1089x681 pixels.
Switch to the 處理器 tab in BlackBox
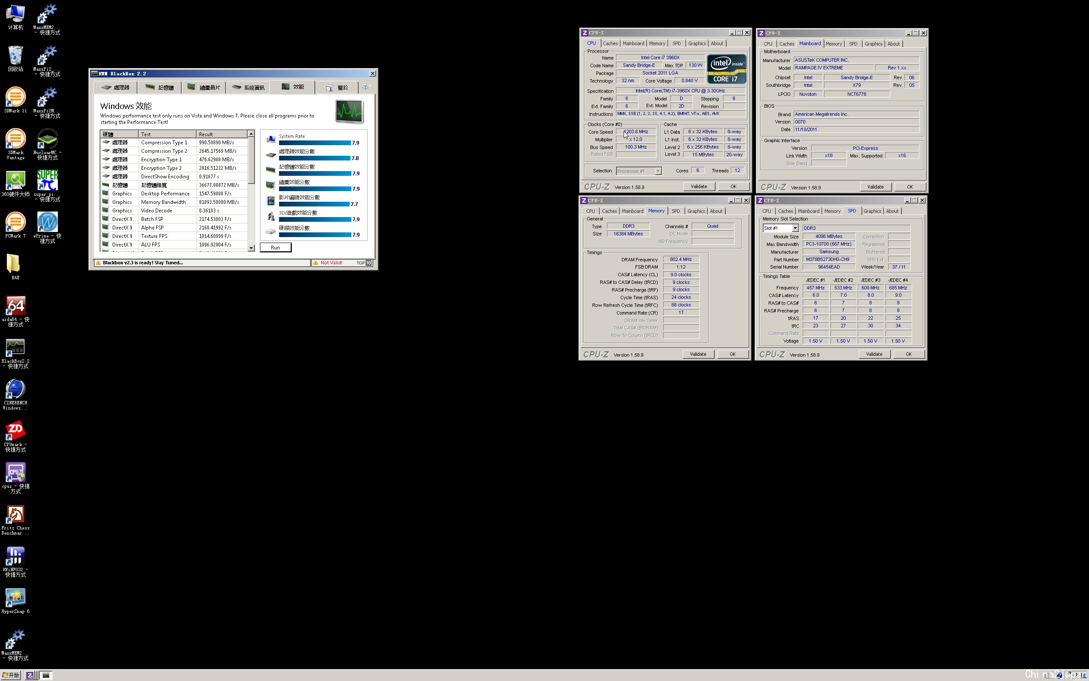pyautogui.click(x=115, y=87)
